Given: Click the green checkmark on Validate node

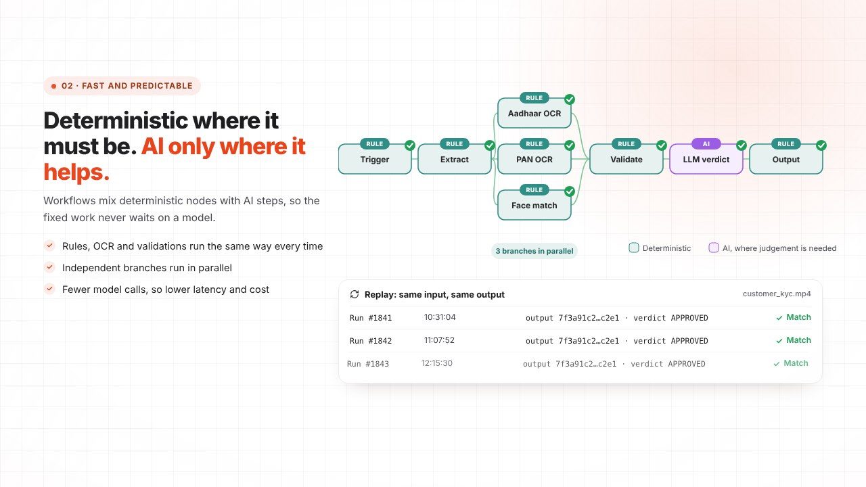Looking at the screenshot, I should click(x=662, y=145).
